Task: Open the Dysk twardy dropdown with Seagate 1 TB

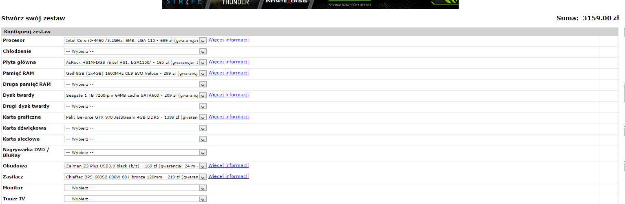Action: pyautogui.click(x=135, y=95)
